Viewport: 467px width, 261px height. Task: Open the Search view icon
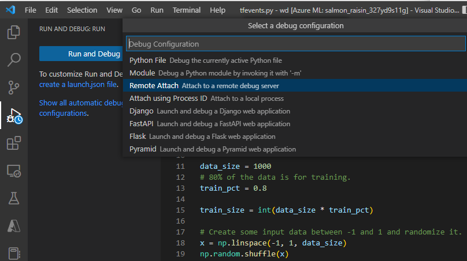point(14,59)
